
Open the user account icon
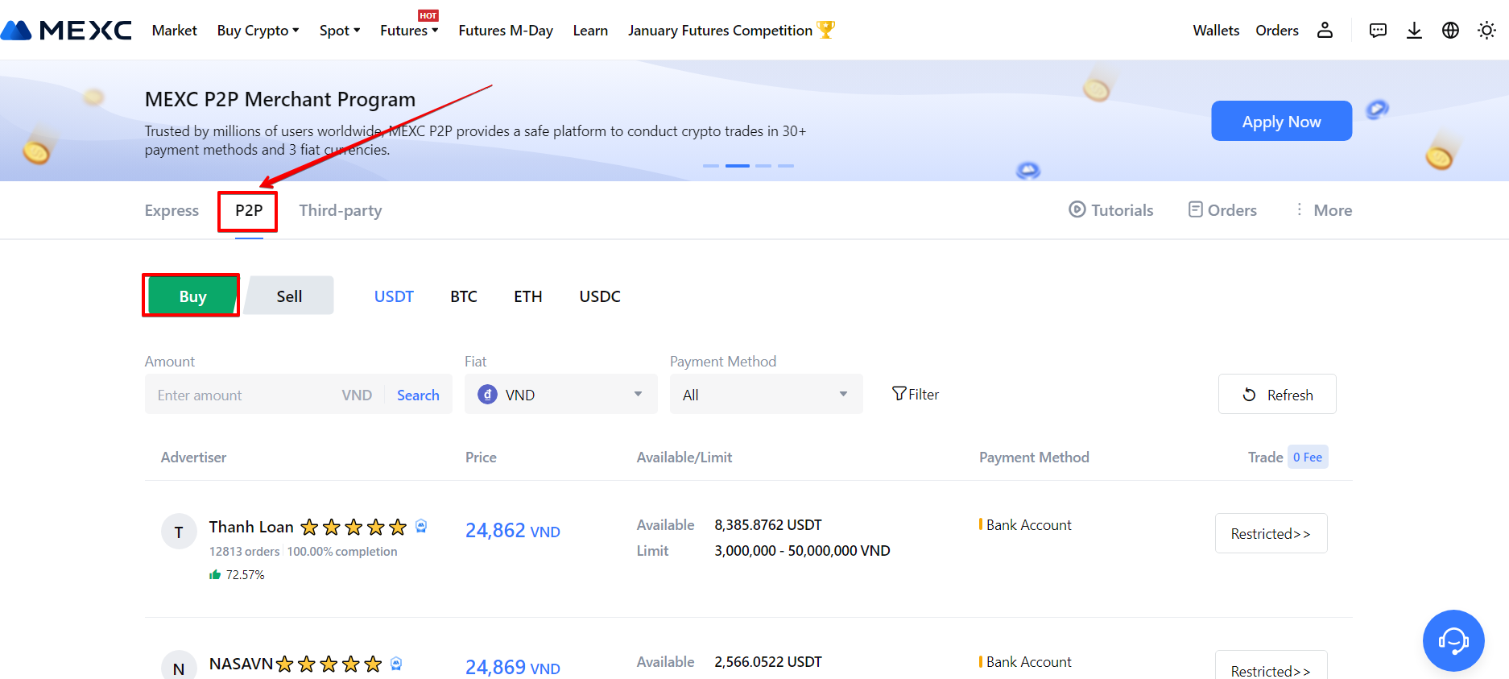click(x=1325, y=31)
